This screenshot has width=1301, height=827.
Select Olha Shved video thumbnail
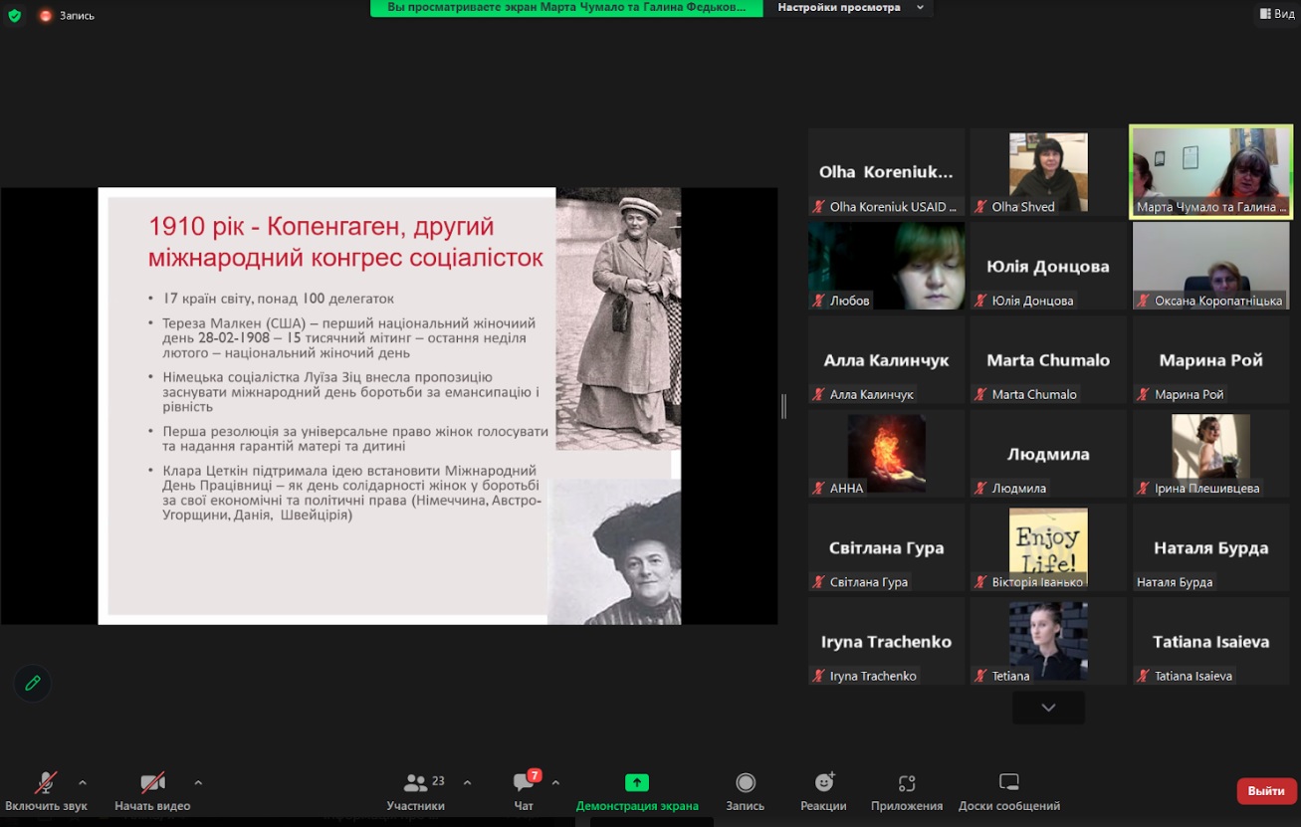pyautogui.click(x=1048, y=172)
